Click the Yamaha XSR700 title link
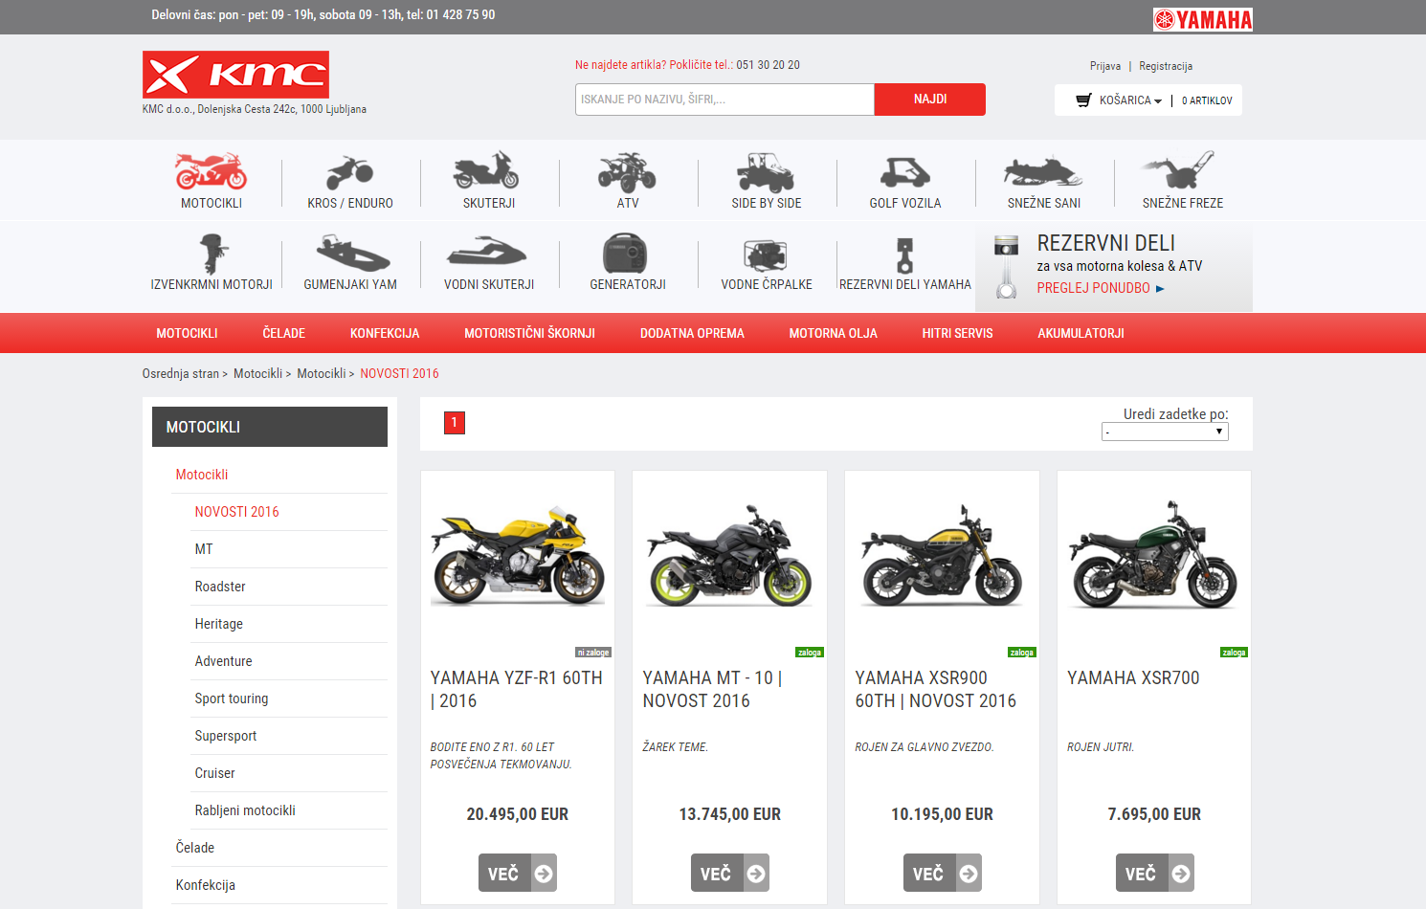Viewport: 1426px width, 909px height. tap(1133, 678)
